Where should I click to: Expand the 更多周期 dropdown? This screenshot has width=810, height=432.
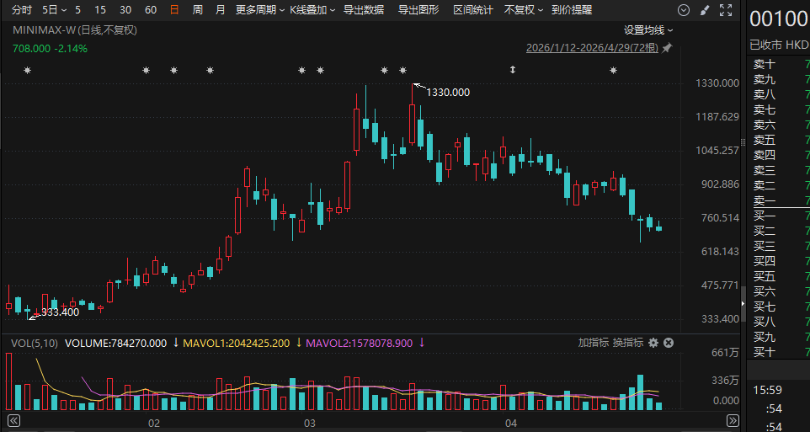pyautogui.click(x=259, y=10)
